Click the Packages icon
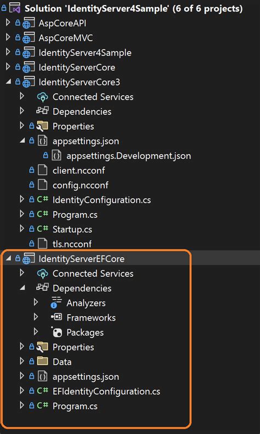The width and height of the screenshot is (260, 434). pos(56,332)
